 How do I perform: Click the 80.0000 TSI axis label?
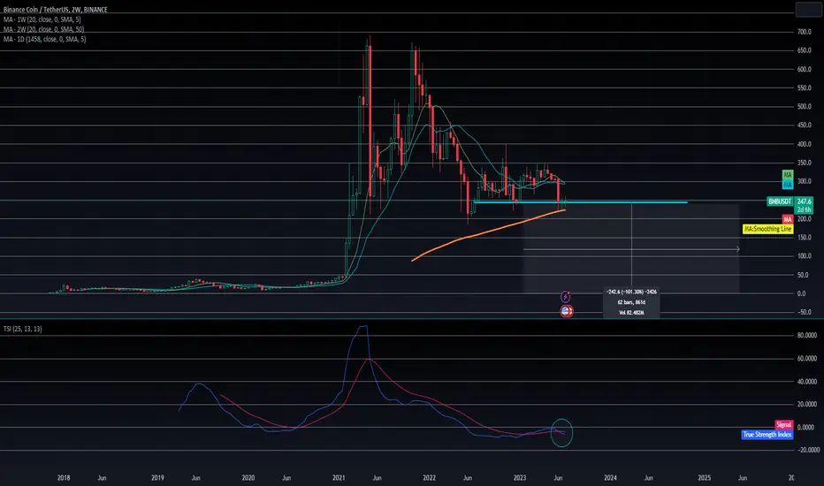coord(806,335)
